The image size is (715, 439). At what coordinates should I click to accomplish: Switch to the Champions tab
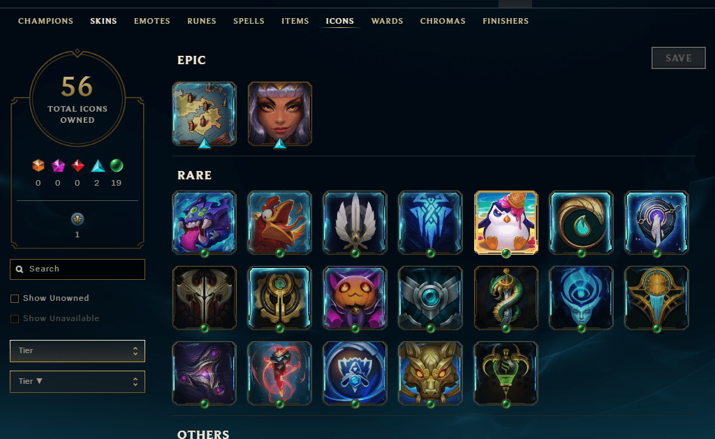click(x=45, y=21)
